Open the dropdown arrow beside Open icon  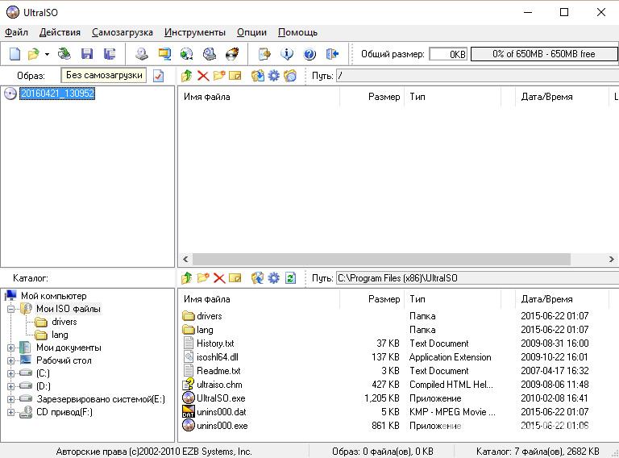coord(47,54)
